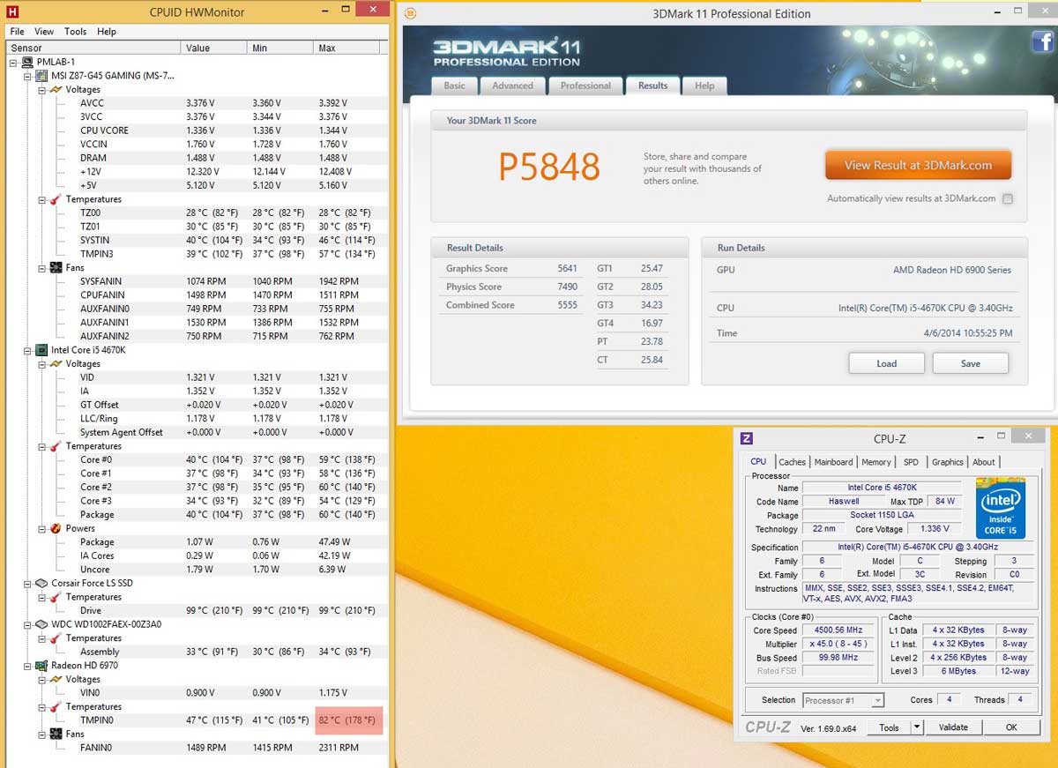Switch to the Advanced tab in 3DMark
Screen dimensions: 1058x768
point(512,86)
